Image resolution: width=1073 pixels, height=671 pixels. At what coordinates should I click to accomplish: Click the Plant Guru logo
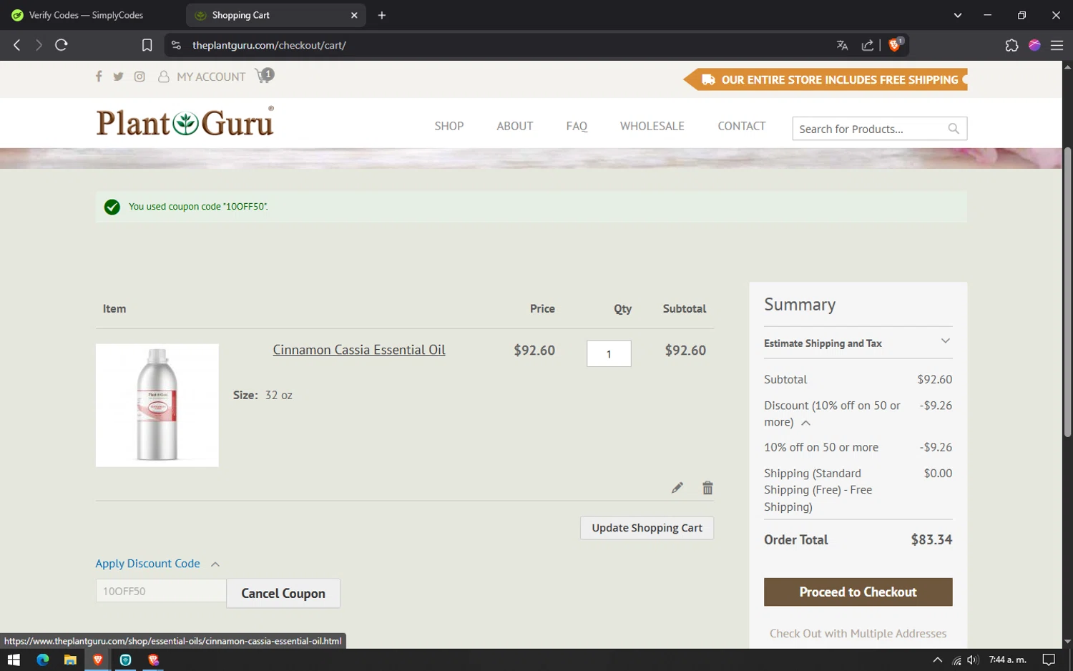(x=185, y=122)
